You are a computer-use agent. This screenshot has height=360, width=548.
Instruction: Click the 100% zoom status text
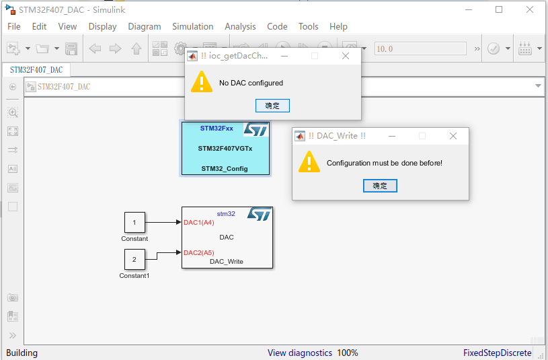tap(348, 353)
